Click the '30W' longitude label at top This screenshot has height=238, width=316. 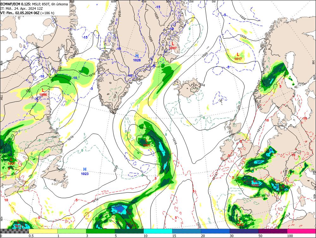tap(168, 2)
